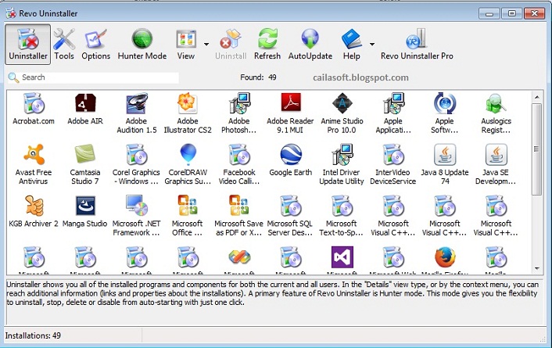Click the 'Found: 49' label
The image size is (552, 348).
tap(258, 77)
